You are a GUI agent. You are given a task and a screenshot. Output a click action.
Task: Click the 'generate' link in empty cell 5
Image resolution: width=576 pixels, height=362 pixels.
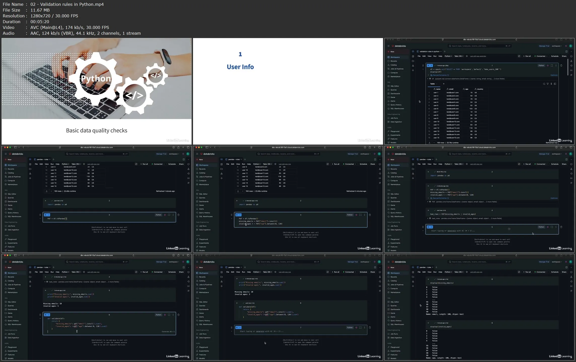(451, 231)
